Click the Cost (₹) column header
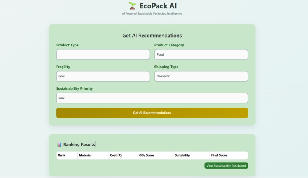Viewport: 308px width, 178px height. [123, 155]
